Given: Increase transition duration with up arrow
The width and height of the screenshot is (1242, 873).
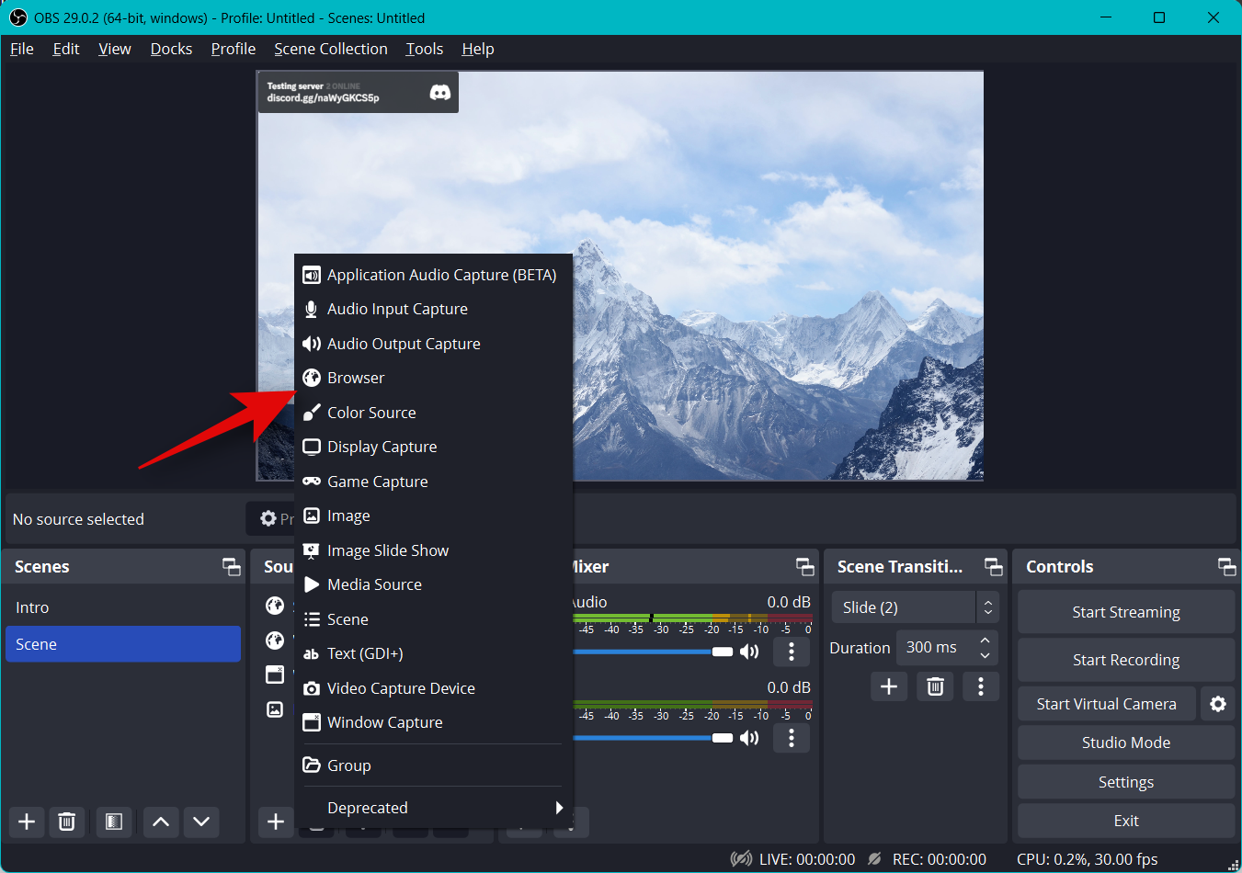Looking at the screenshot, I should coord(986,640).
